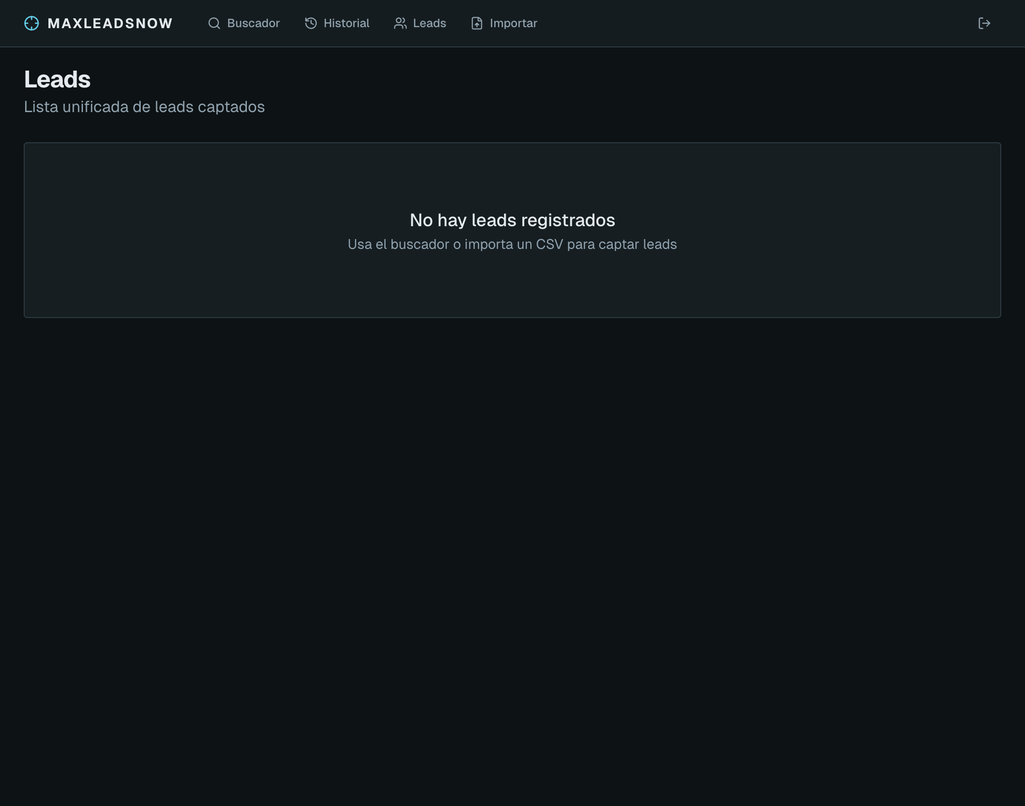Click the clock history icon
The image size is (1025, 806).
tap(311, 23)
